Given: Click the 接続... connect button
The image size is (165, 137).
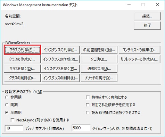Looking at the screenshot, I should coord(147,16).
